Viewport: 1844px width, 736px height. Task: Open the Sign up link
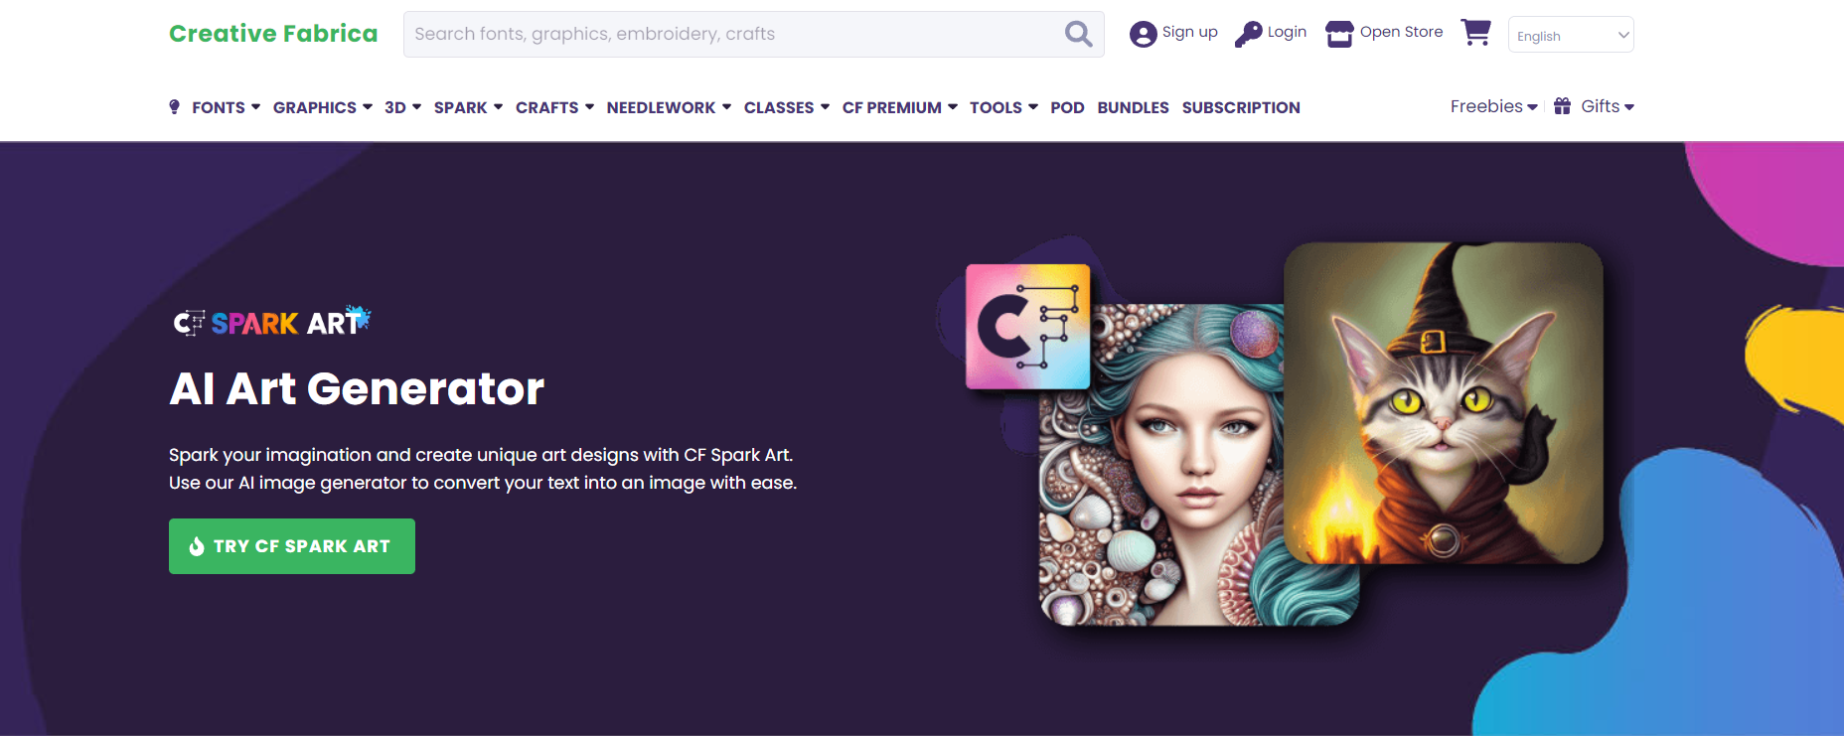1189,32
